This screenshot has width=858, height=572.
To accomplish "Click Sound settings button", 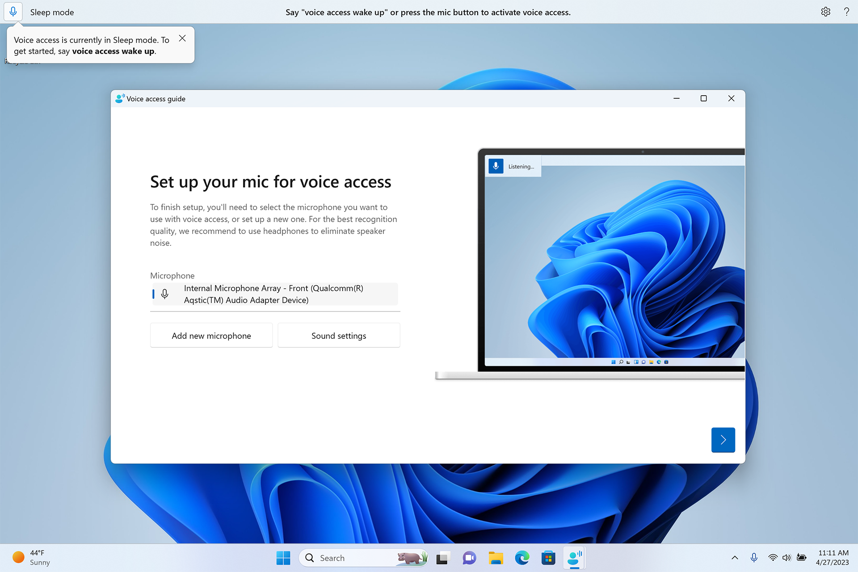I will [x=338, y=335].
